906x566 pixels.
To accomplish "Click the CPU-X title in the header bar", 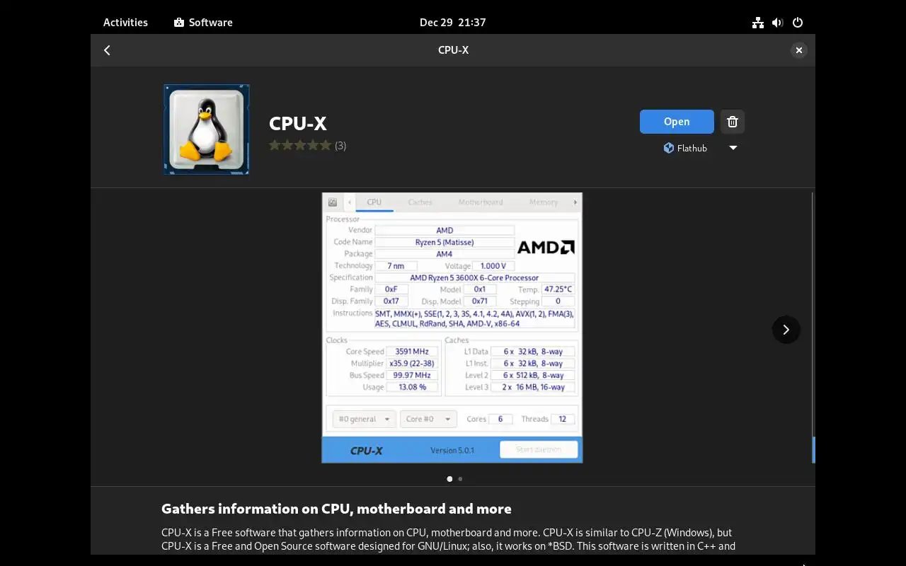I will (x=453, y=50).
